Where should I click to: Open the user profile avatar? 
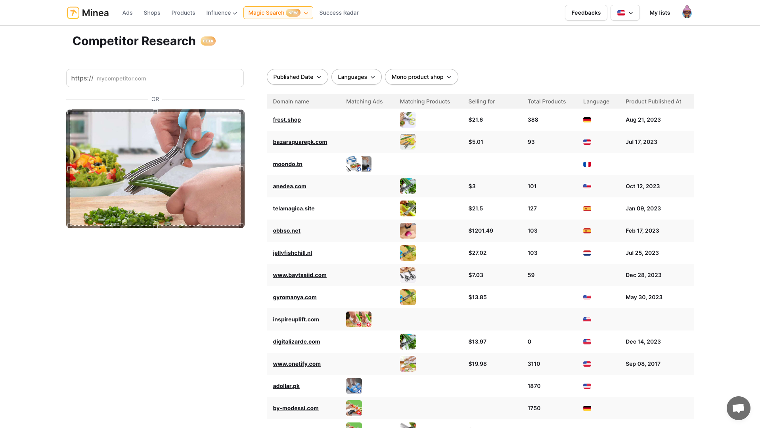[x=687, y=13]
